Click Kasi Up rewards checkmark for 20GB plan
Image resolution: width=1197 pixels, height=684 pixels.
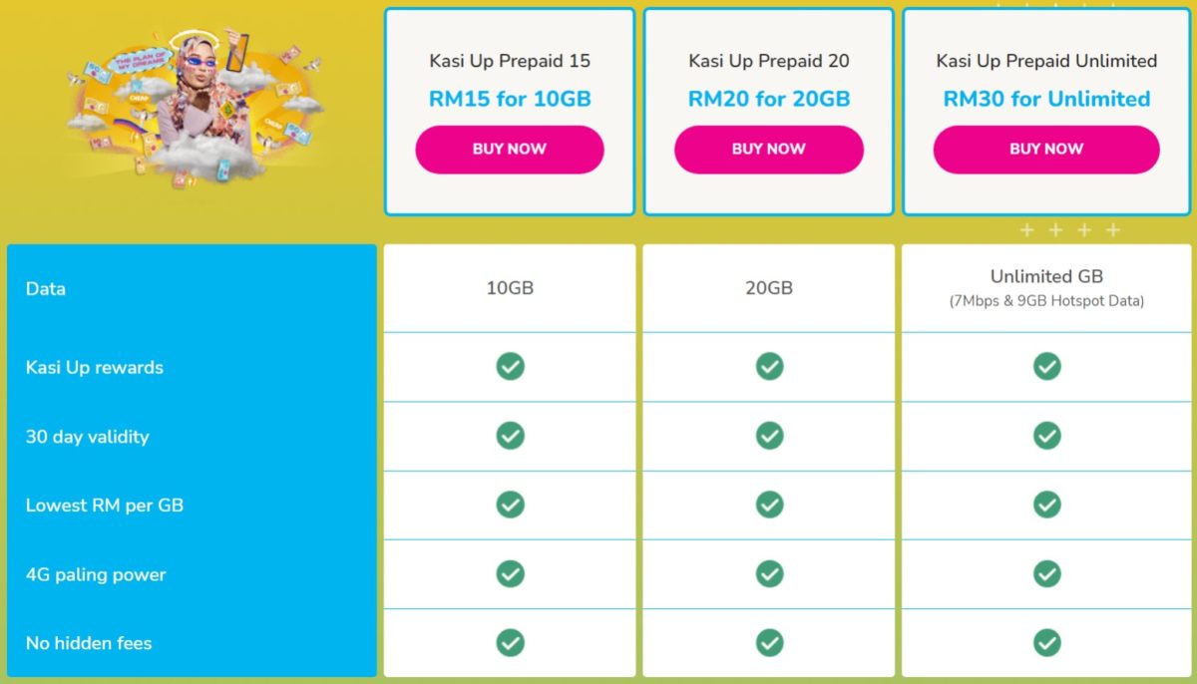(769, 367)
